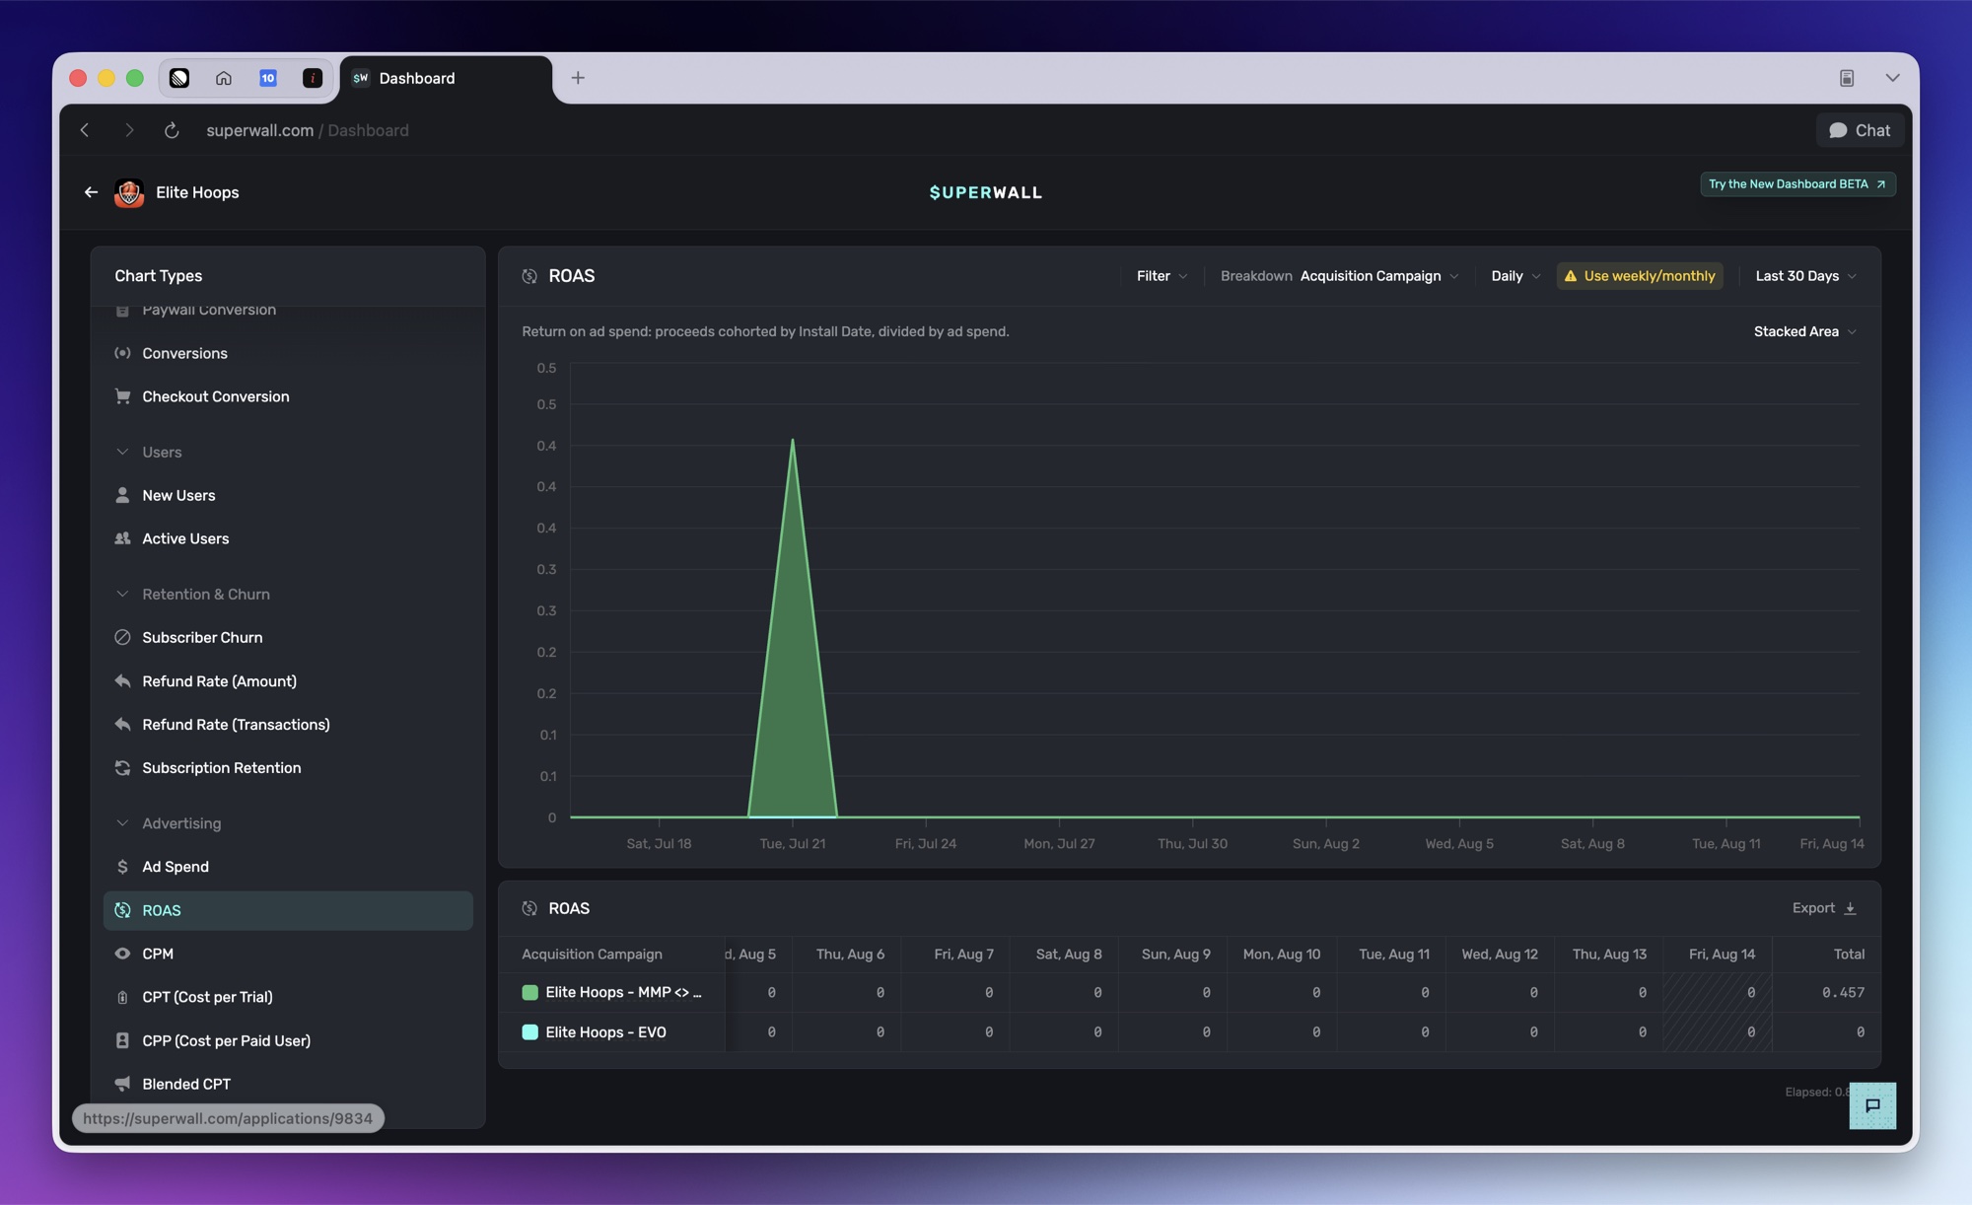Click the New Users person icon
This screenshot has width=1972, height=1205.
tap(122, 495)
